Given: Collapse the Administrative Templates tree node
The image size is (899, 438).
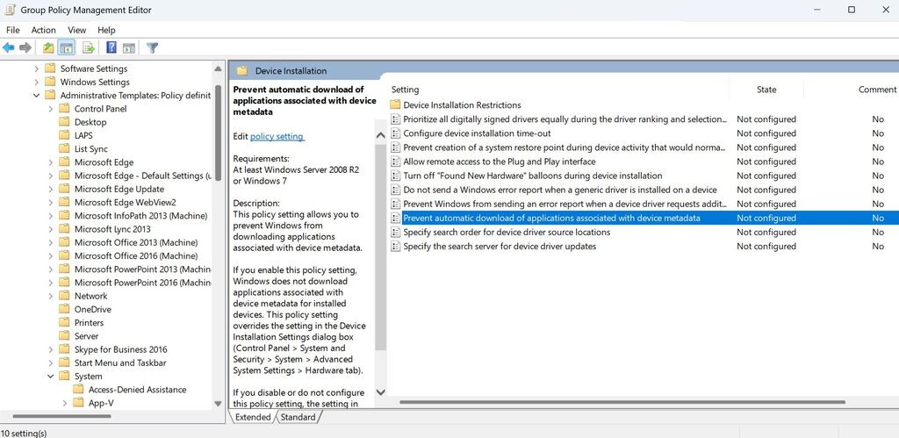Looking at the screenshot, I should pos(37,95).
